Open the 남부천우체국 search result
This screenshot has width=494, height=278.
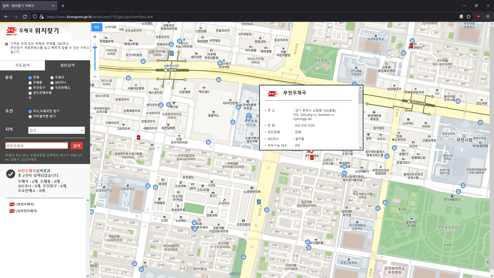[27, 211]
